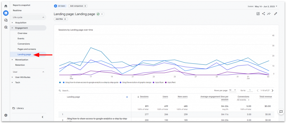Open the Advertising icon in left rail
The image size is (286, 123).
[x=6, y=27]
